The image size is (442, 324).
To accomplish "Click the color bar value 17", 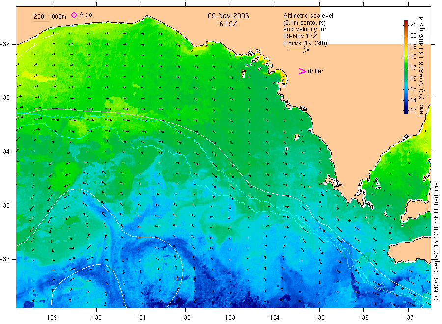I will pyautogui.click(x=413, y=68).
